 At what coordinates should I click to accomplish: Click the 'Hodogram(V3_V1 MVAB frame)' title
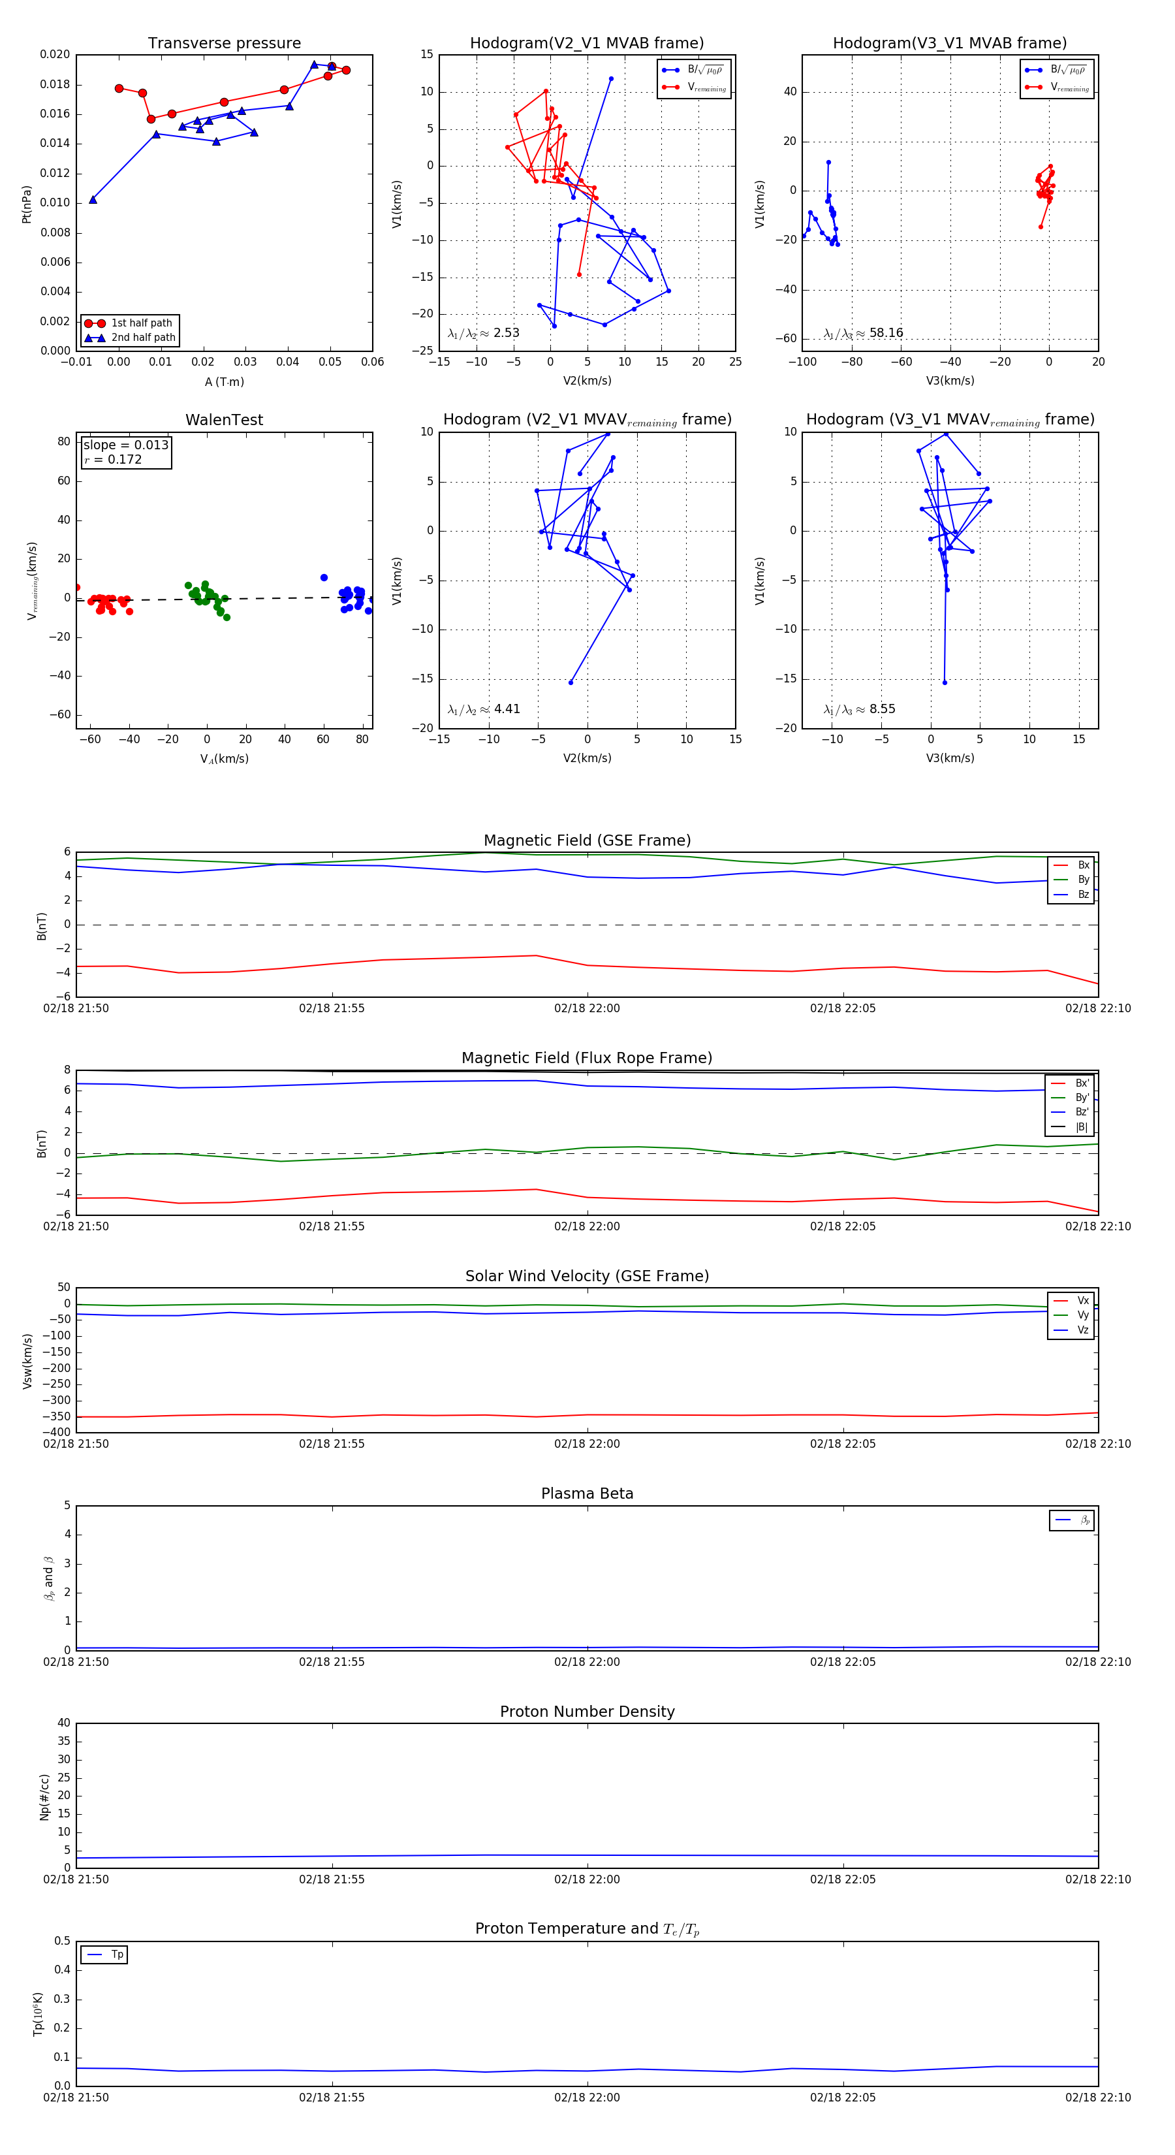point(950,44)
